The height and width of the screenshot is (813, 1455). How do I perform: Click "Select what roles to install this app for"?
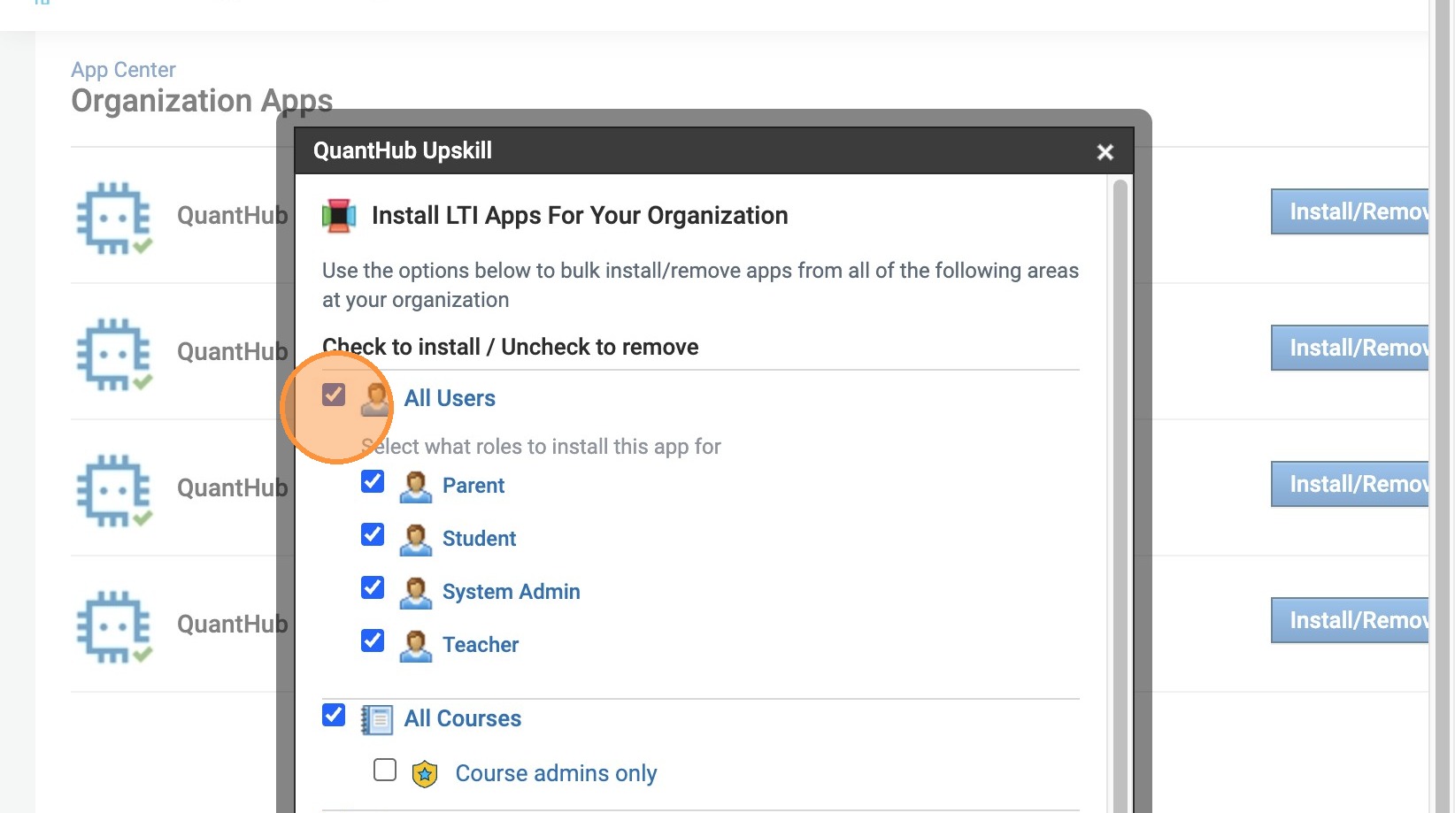pos(541,447)
